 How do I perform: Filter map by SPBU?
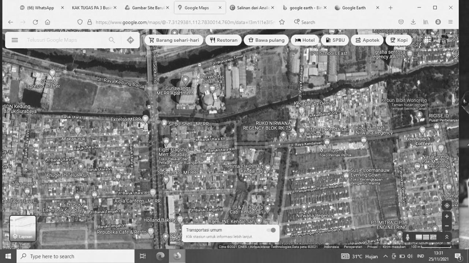335,40
